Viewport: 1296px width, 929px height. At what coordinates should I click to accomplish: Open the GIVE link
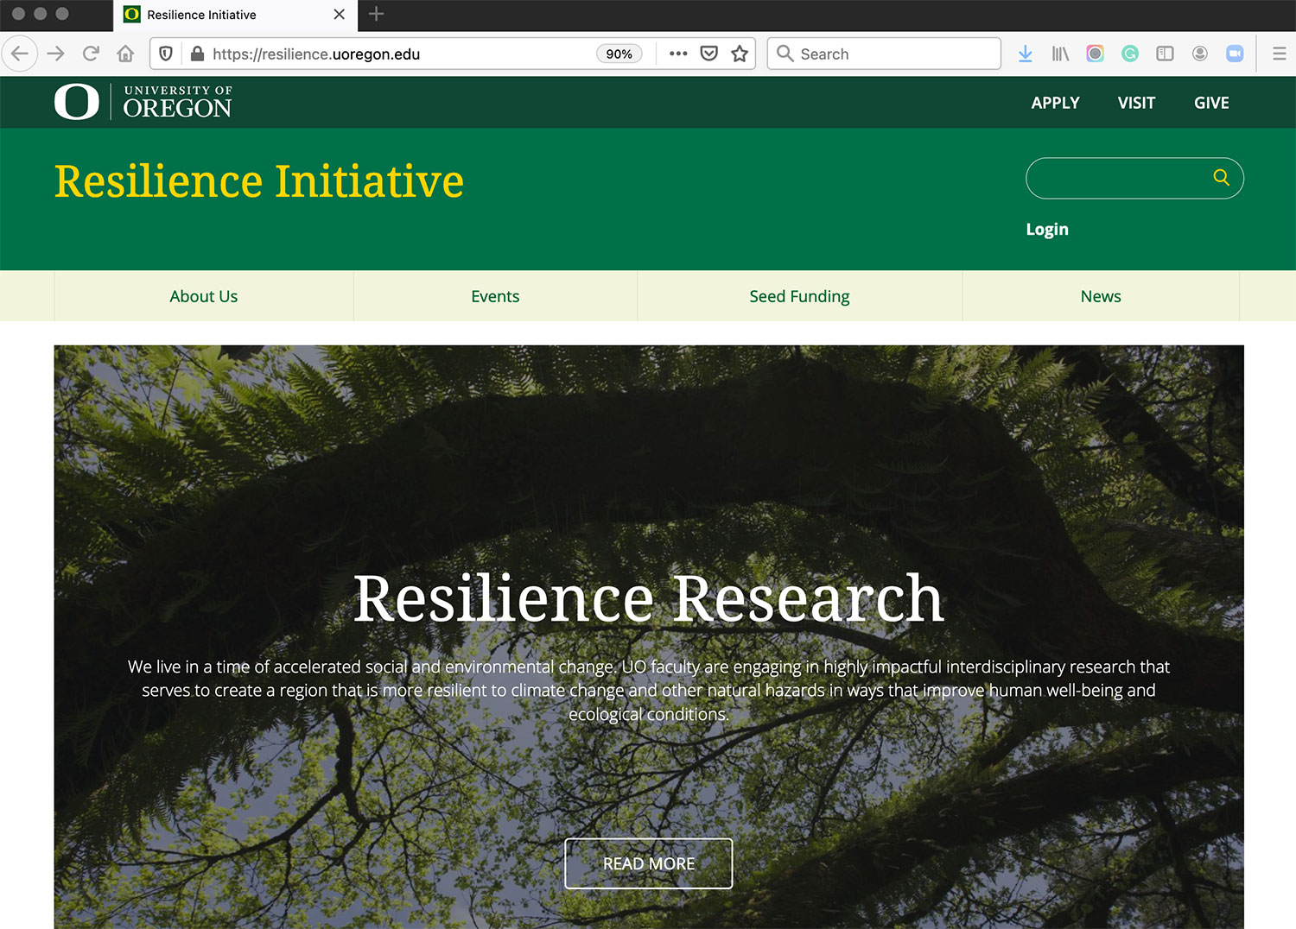tap(1211, 103)
